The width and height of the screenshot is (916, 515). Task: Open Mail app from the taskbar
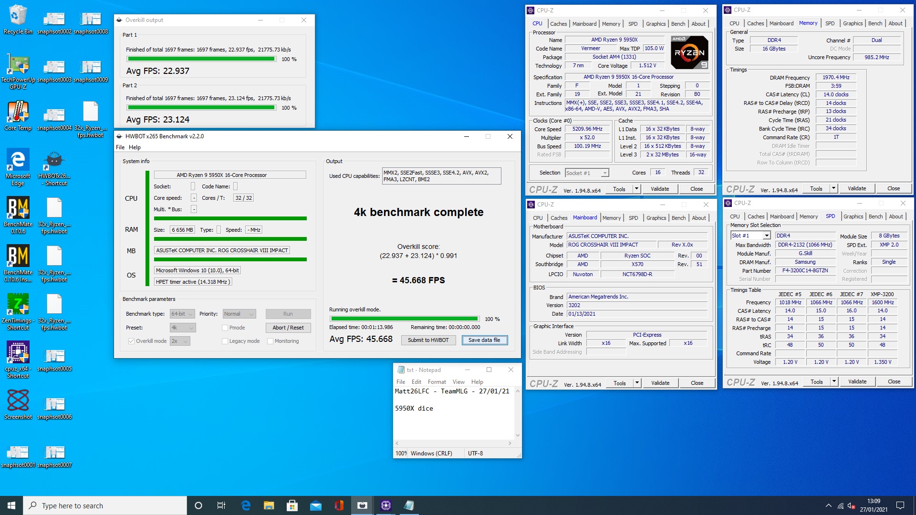(x=315, y=505)
